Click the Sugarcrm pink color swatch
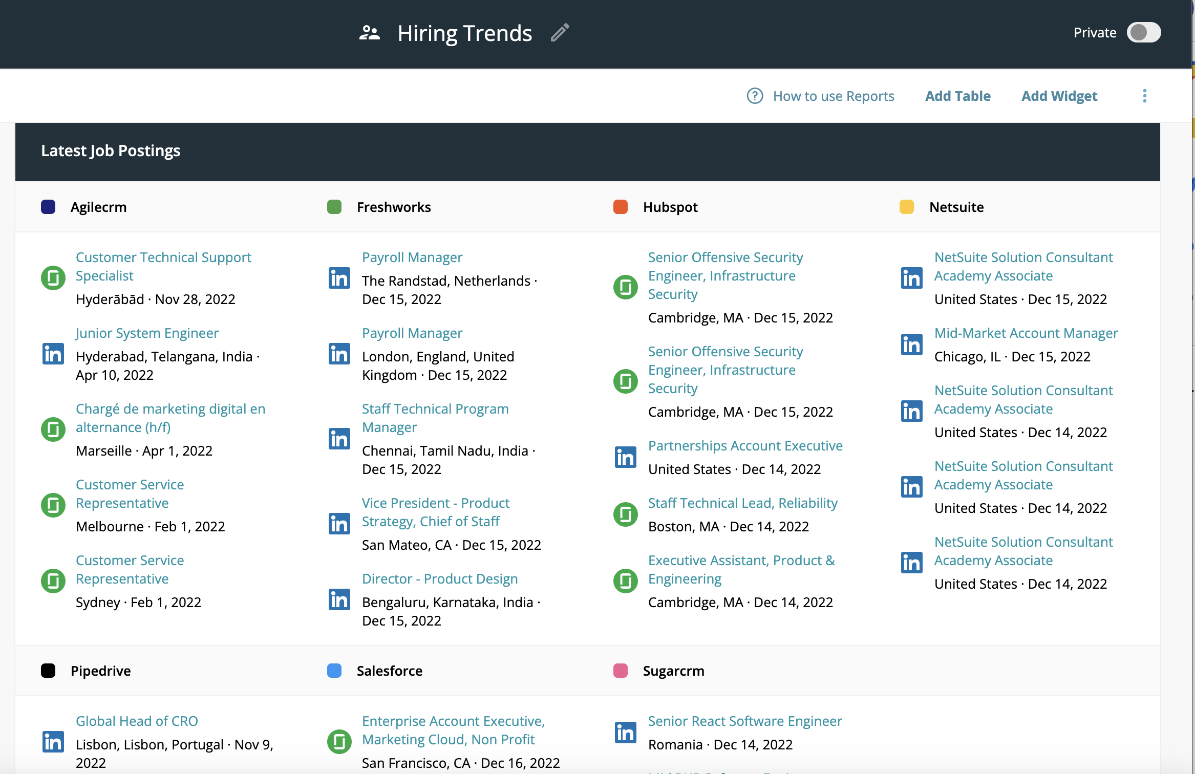This screenshot has width=1195, height=774. (621, 671)
